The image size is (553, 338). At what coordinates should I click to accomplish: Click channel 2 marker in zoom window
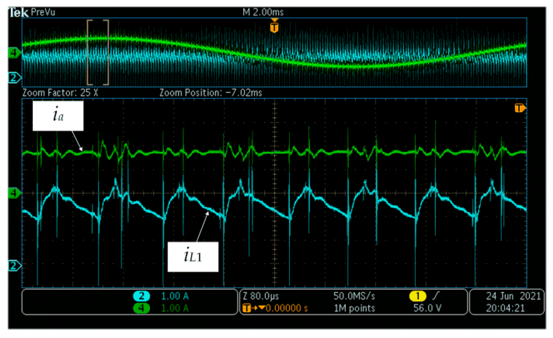click(x=14, y=266)
